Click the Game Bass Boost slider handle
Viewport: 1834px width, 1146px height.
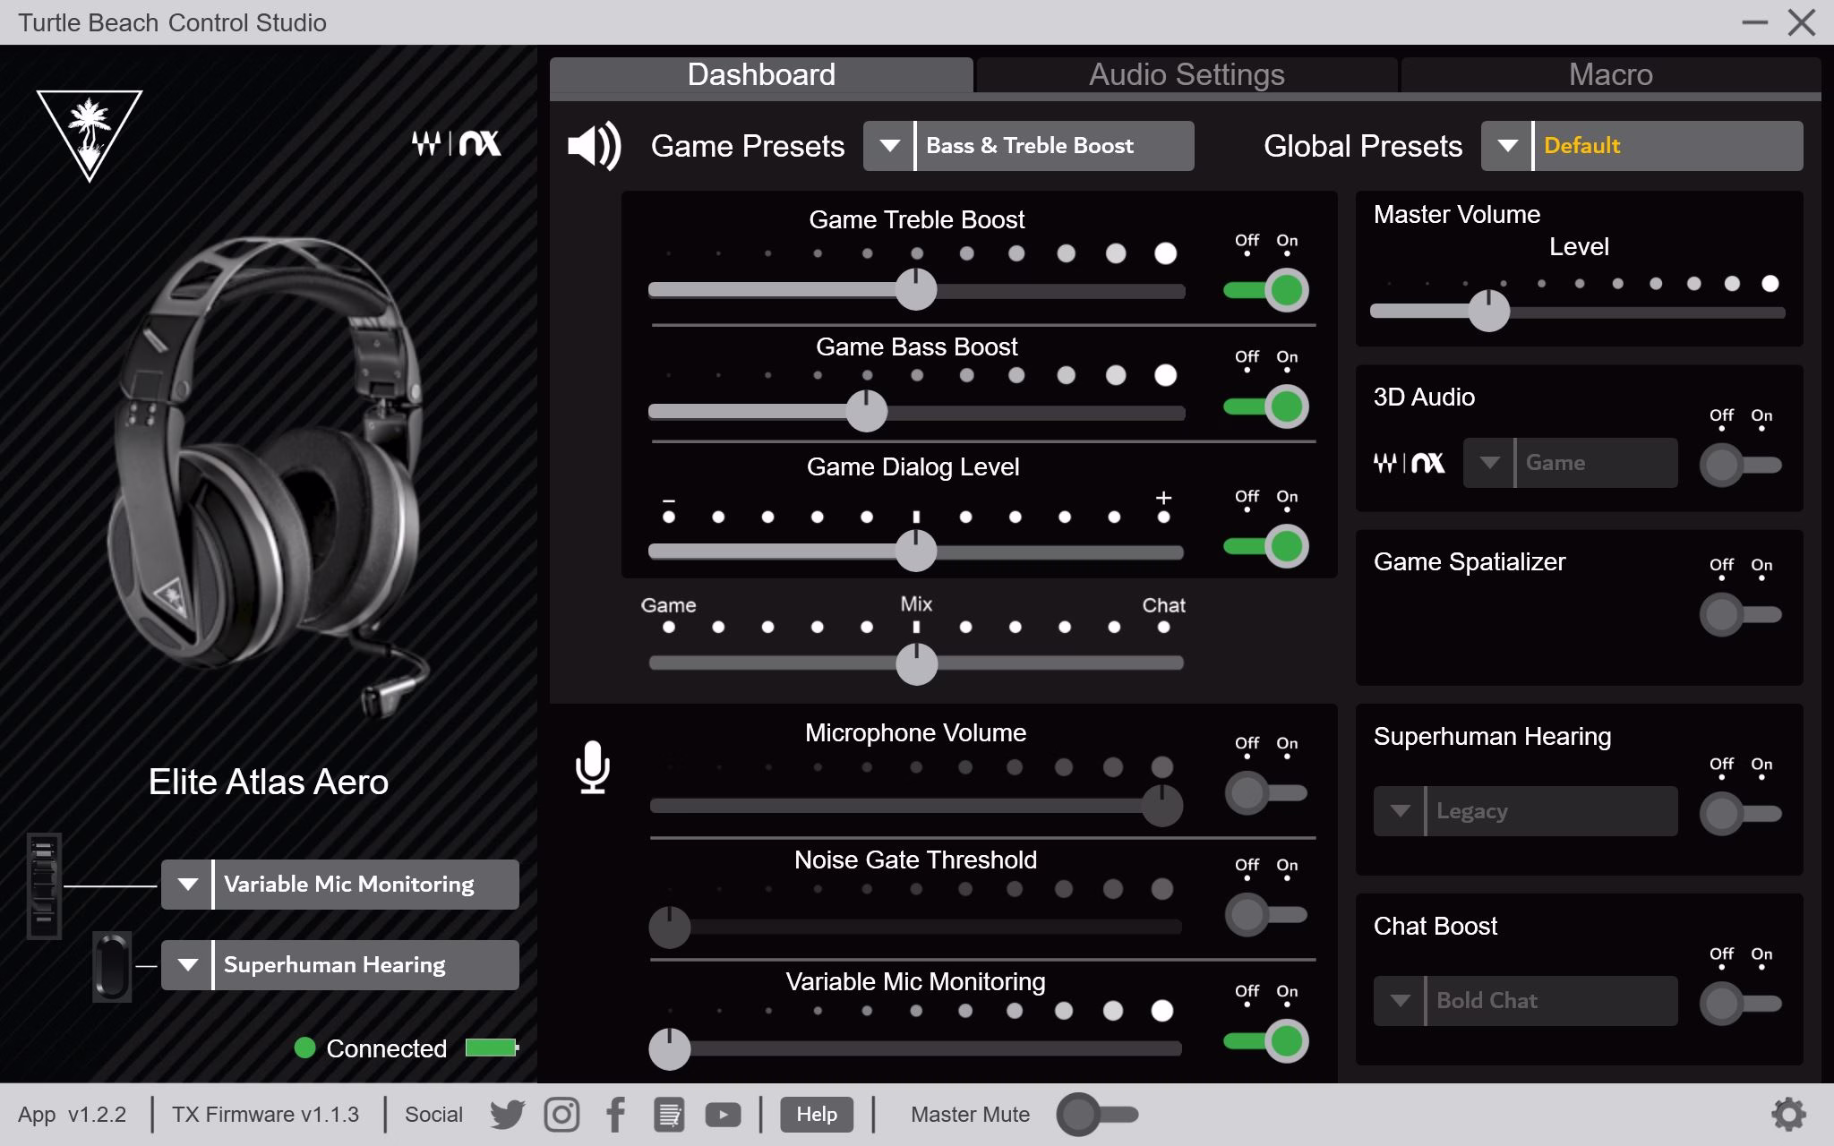(x=866, y=411)
